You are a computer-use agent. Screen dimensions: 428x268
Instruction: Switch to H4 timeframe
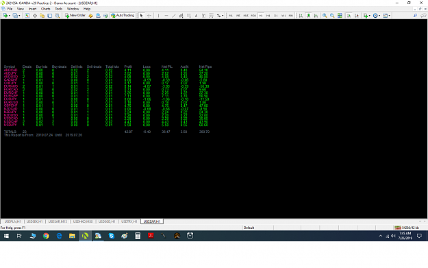coord(268,16)
